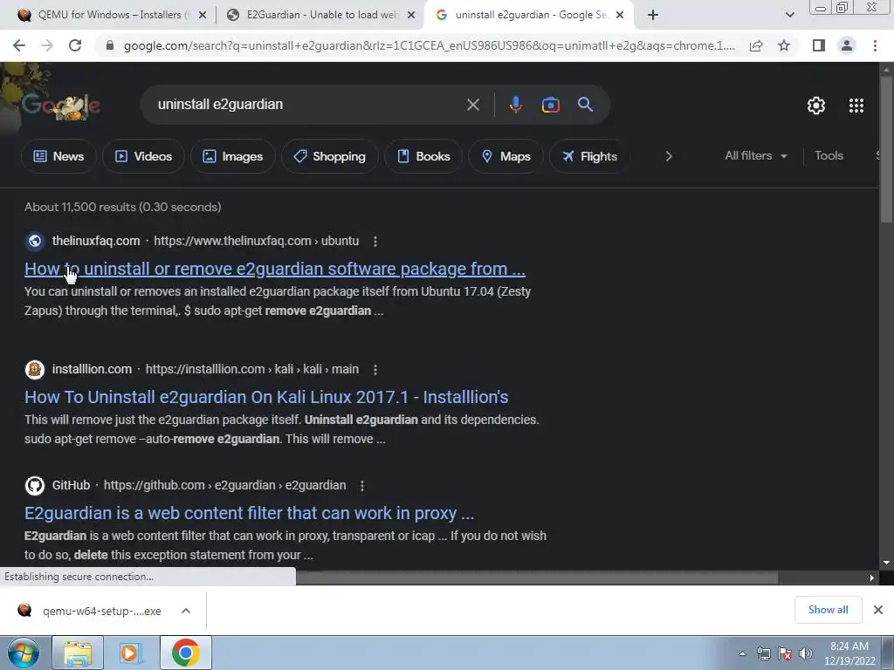Open the Google apps grid

point(856,106)
